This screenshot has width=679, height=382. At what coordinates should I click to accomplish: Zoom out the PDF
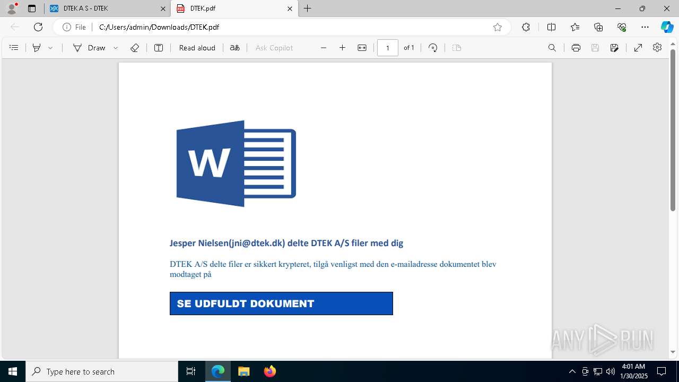(324, 48)
